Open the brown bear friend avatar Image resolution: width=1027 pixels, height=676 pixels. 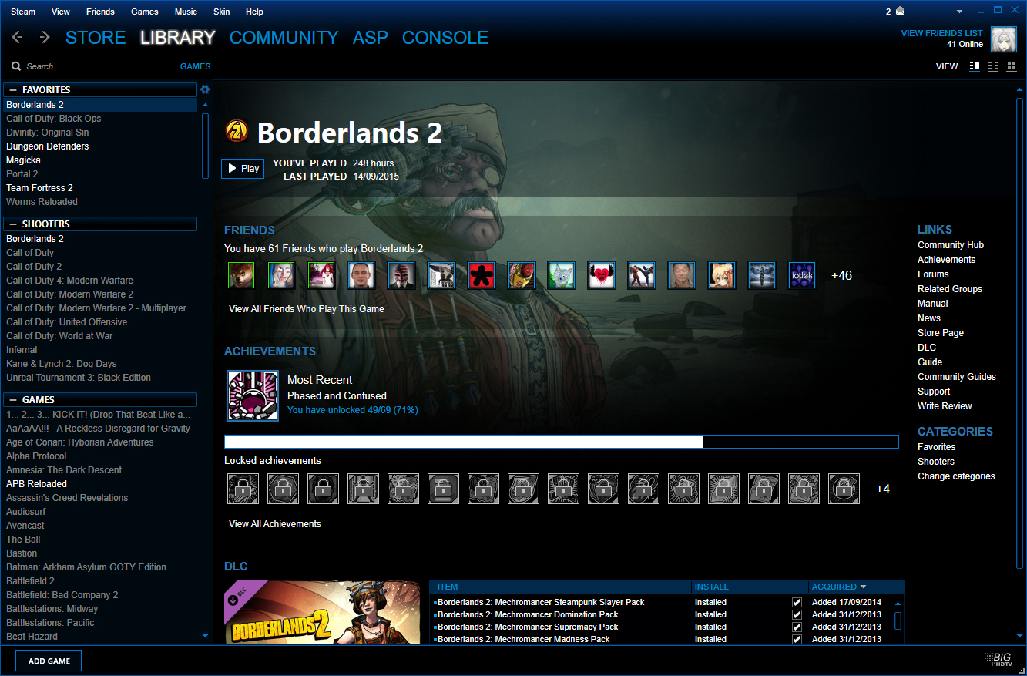pos(241,275)
